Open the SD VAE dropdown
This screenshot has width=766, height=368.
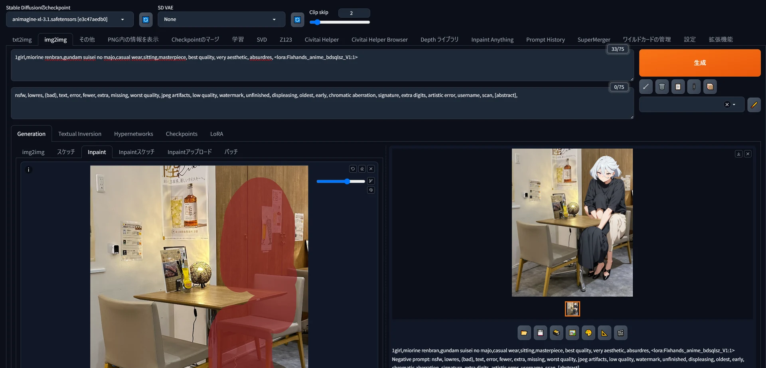[x=221, y=20]
